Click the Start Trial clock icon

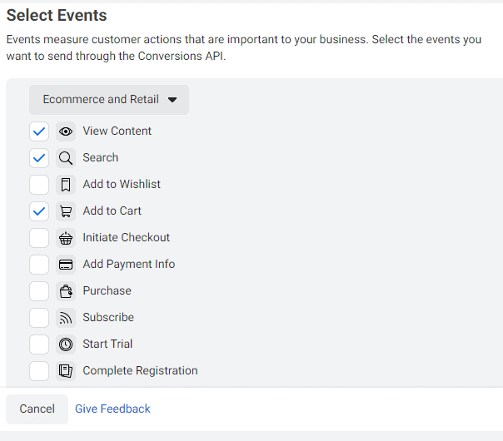click(x=66, y=344)
